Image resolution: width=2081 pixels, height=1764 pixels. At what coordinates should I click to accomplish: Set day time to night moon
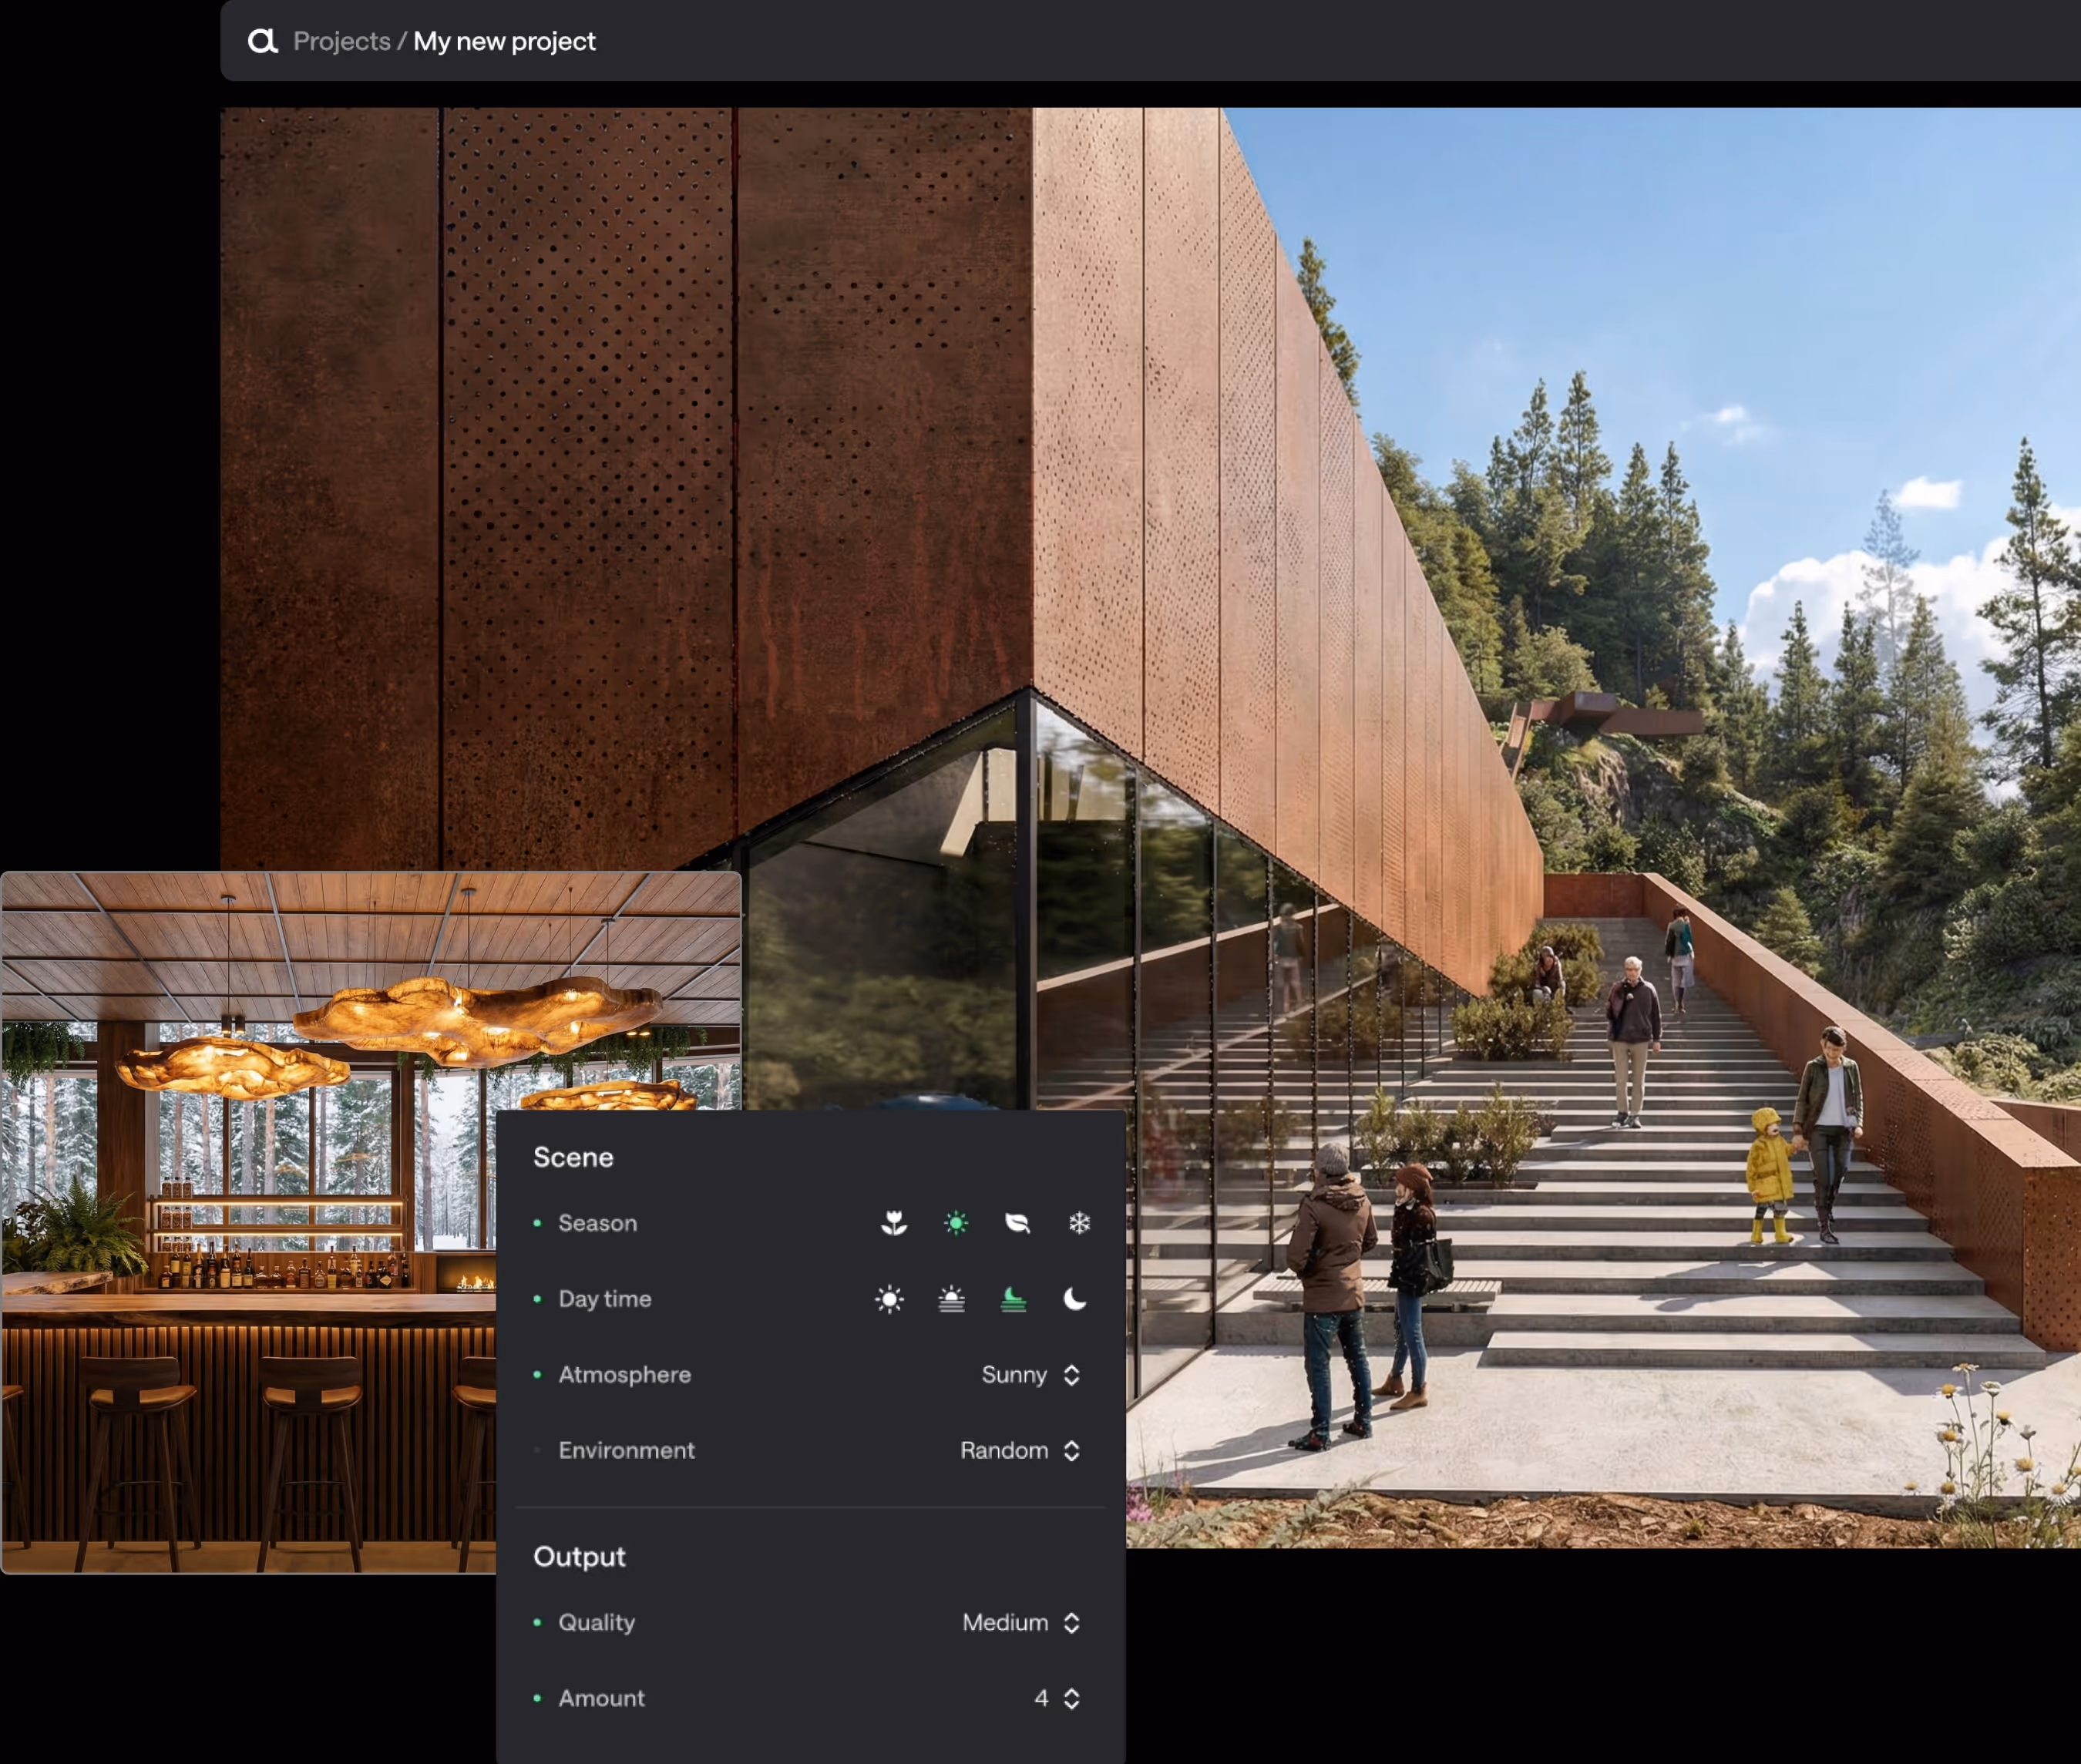coord(1075,1299)
